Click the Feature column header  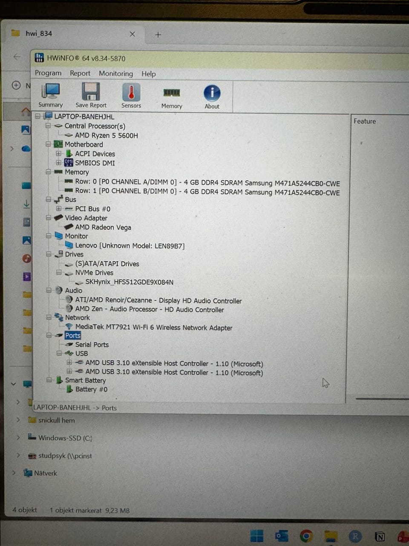pos(365,121)
